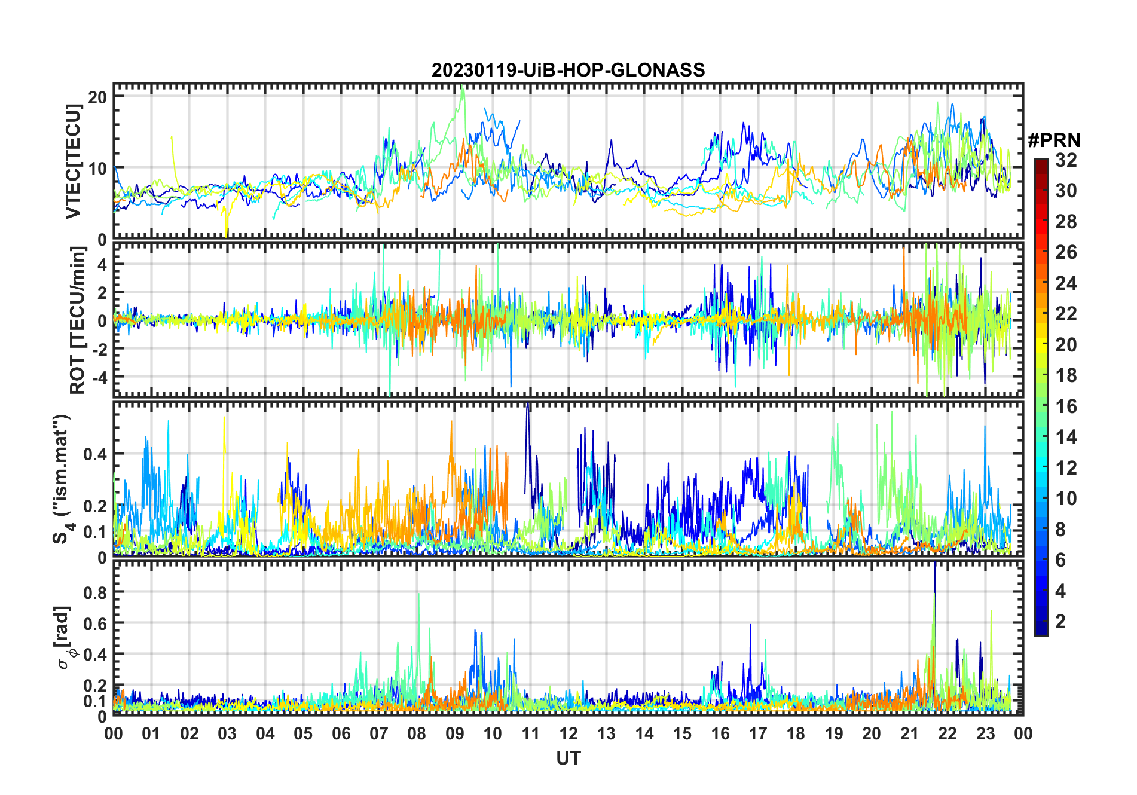Select the ROT [TECU/min] axis label

pyautogui.click(x=77, y=320)
